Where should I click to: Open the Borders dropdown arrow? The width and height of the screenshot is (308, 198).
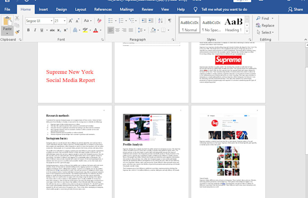[x=168, y=30]
